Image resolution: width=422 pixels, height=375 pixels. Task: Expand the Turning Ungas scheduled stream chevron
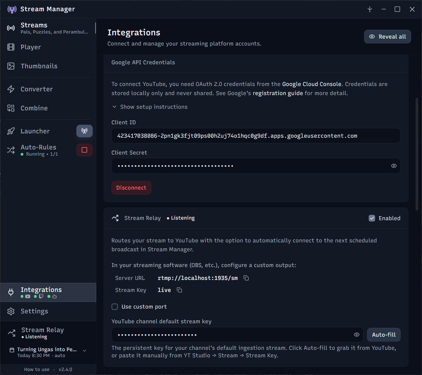(x=85, y=351)
